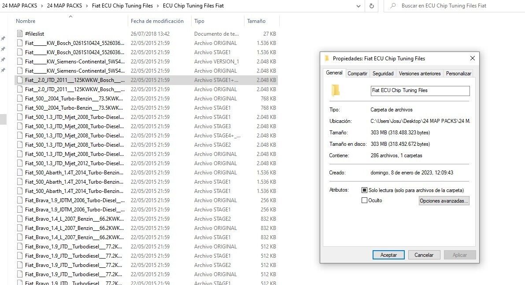Click icon of Siemens-Continental ORIGINAL file
This screenshot has width=525, height=285.
[20, 70]
